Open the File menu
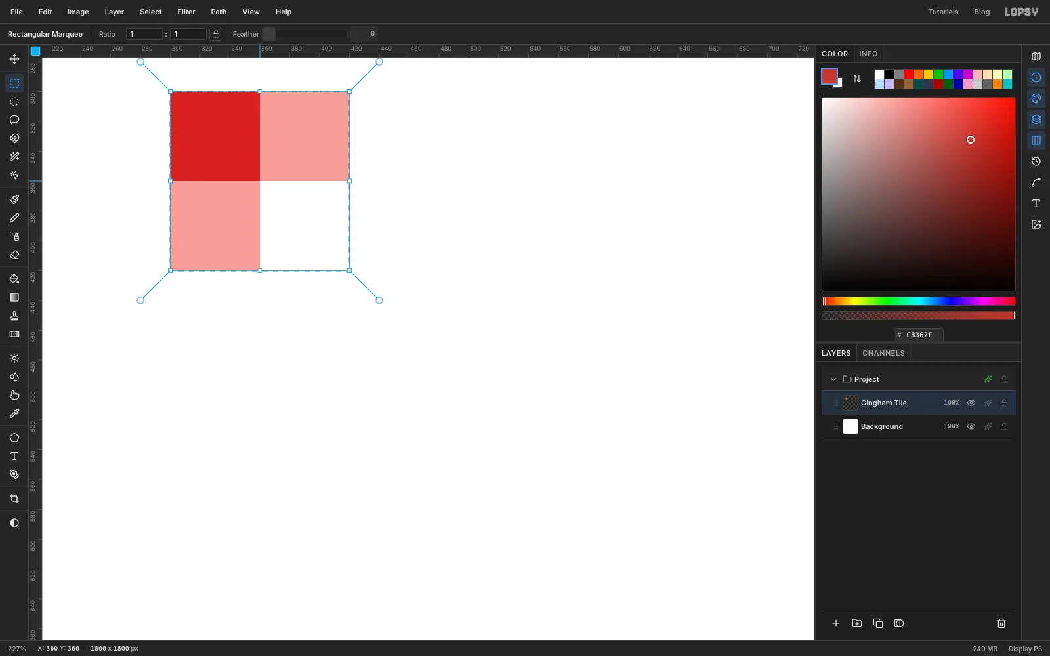1050x656 pixels. (x=16, y=12)
